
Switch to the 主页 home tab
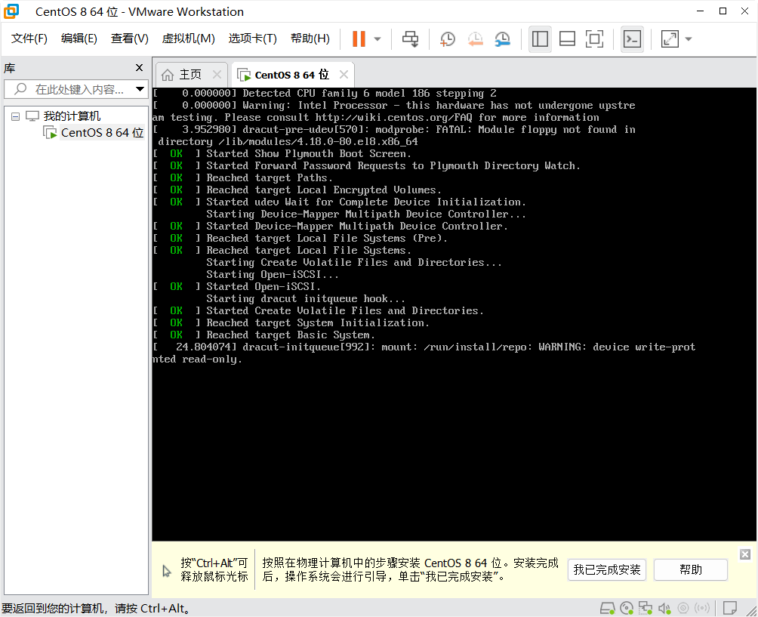(x=190, y=75)
